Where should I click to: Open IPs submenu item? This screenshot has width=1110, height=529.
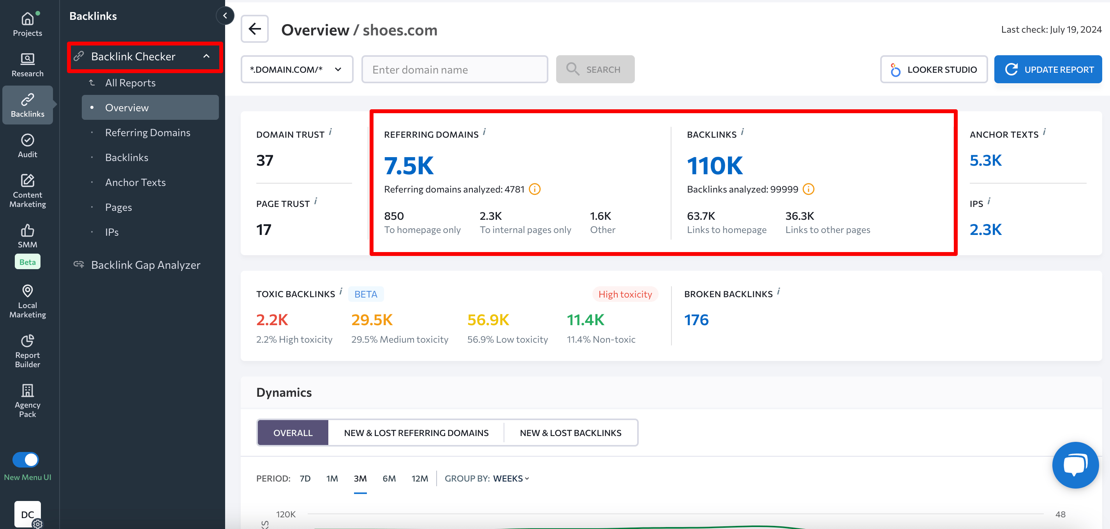[x=112, y=233]
